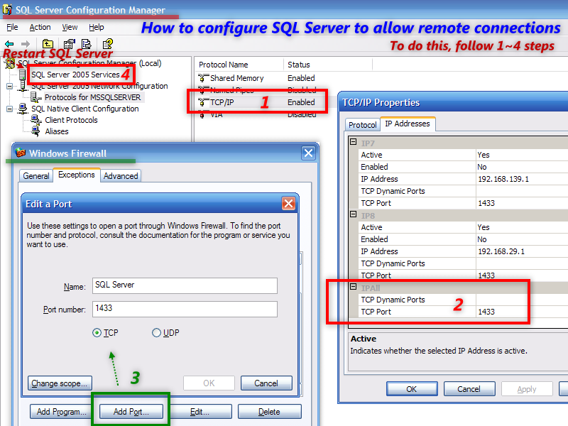This screenshot has height=426, width=568.
Task: Click the SQL Server 2005 Services icon
Action: (23, 75)
